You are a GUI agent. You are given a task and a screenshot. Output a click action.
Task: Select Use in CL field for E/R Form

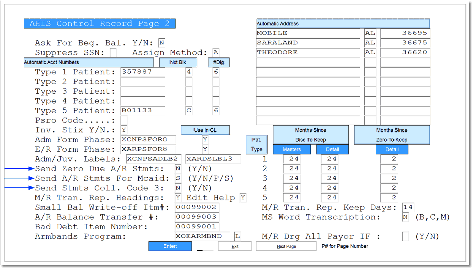(205, 149)
